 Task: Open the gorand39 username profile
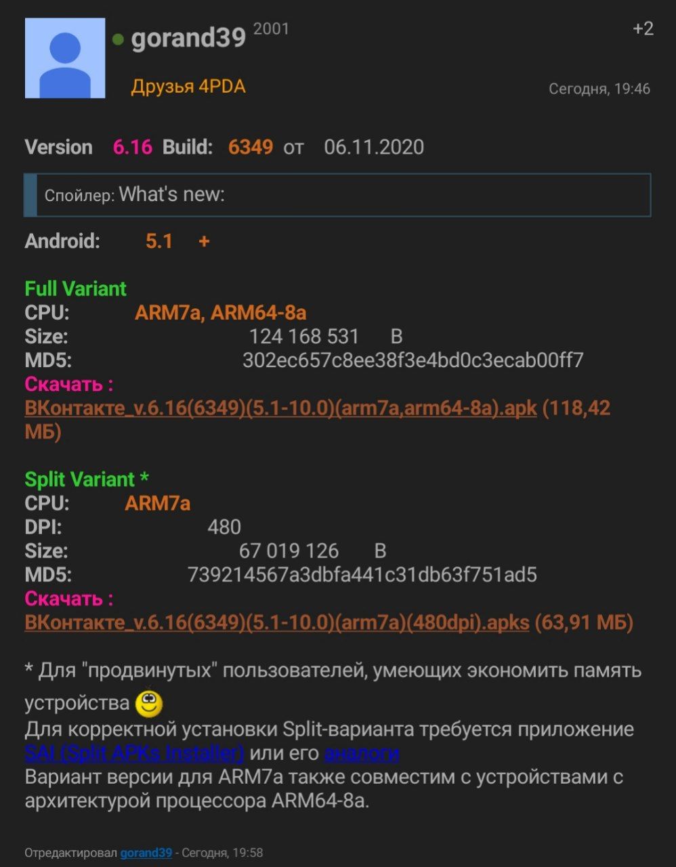coord(188,38)
